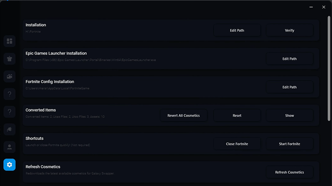Edit Path for Epic Games Launcher Installation
332x186 pixels.
[x=289, y=59]
